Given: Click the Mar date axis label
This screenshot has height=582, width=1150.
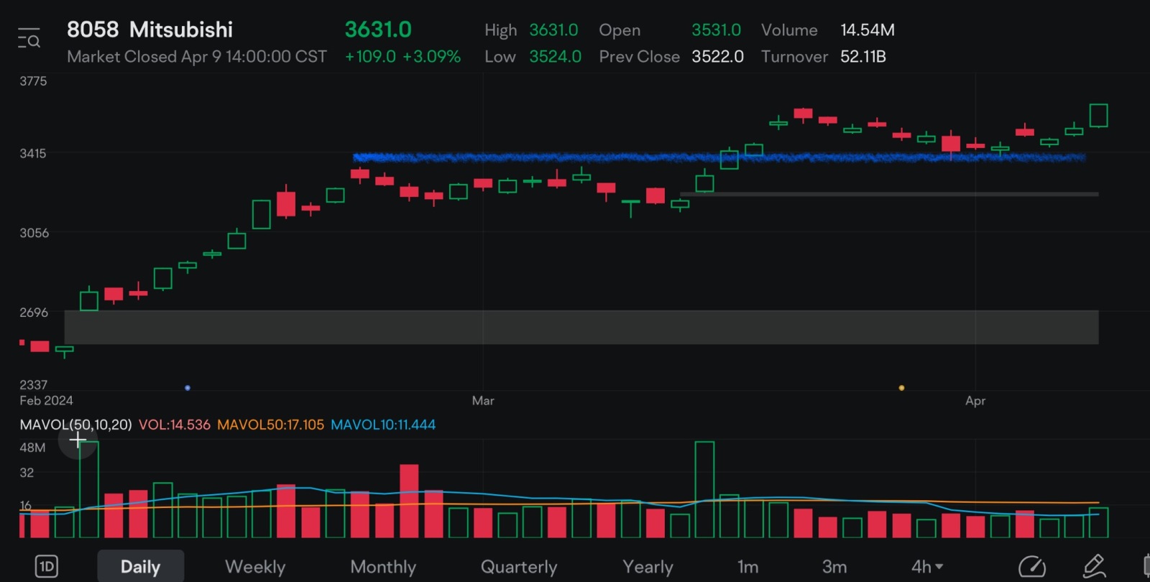Looking at the screenshot, I should click(x=483, y=401).
